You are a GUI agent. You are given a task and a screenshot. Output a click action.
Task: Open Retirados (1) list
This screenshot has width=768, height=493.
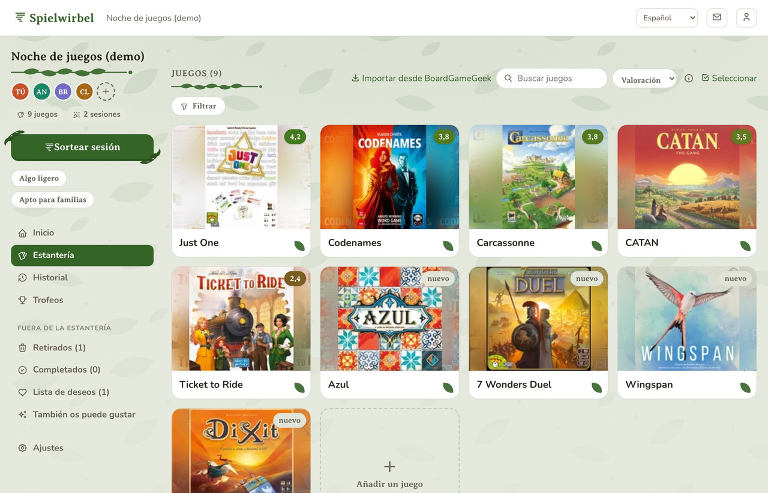pyautogui.click(x=82, y=347)
